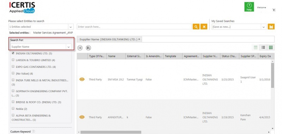The height and width of the screenshot is (134, 282).
Task: Click the 4/4/2015 expiry date cell
Action: tap(265, 117)
